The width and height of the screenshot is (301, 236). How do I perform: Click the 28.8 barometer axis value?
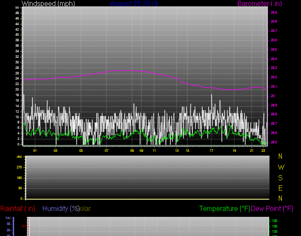[x=274, y=114]
